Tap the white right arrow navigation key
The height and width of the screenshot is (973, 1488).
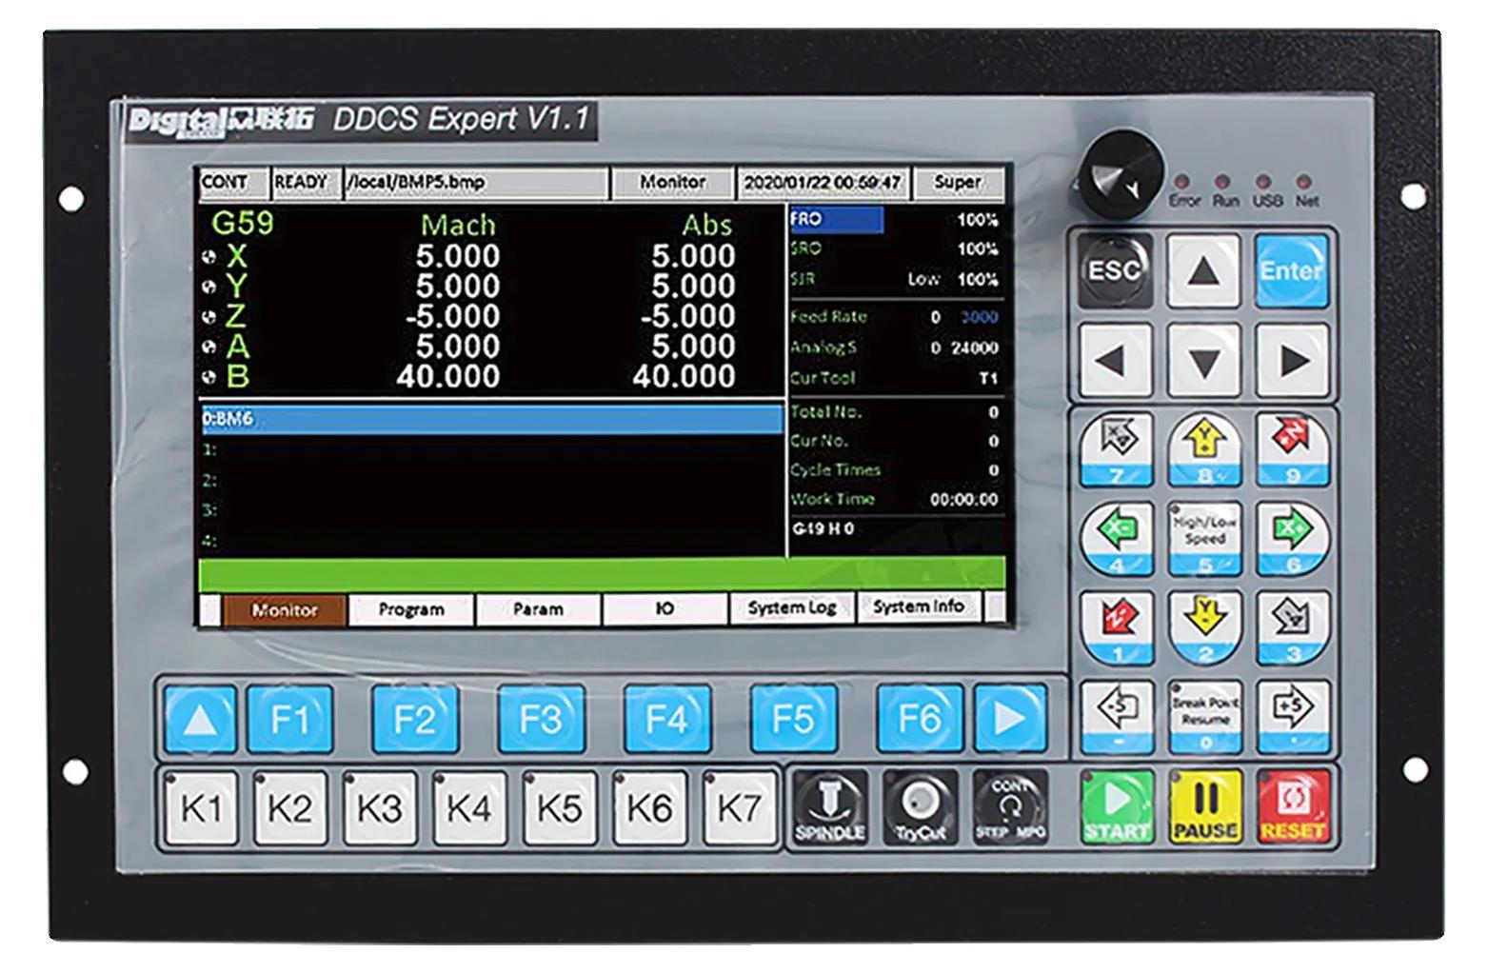click(1291, 361)
